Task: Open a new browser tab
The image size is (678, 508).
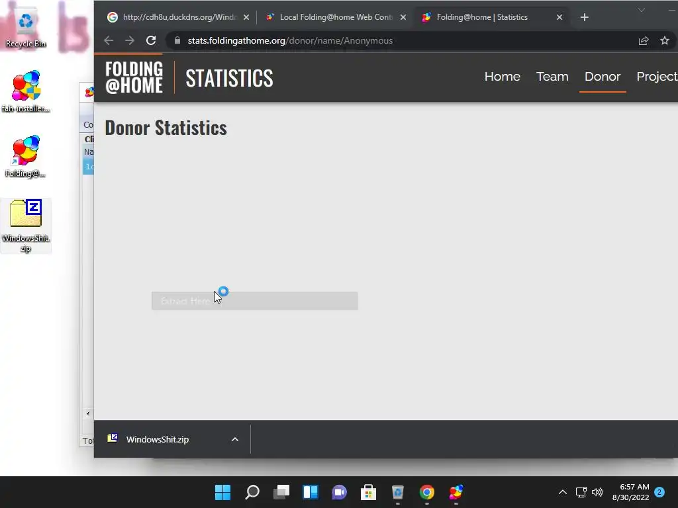Action: coord(585,17)
